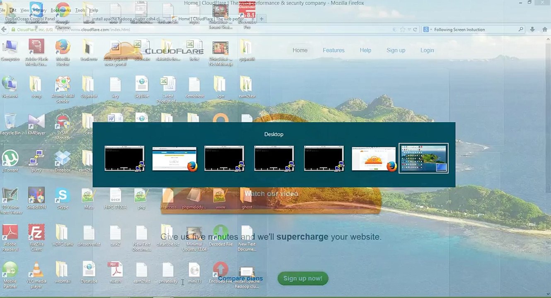The height and width of the screenshot is (298, 551).
Task: Select the Decoded File shortcut
Action: (x=220, y=236)
